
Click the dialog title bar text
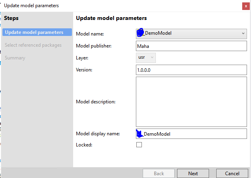tap(31, 6)
